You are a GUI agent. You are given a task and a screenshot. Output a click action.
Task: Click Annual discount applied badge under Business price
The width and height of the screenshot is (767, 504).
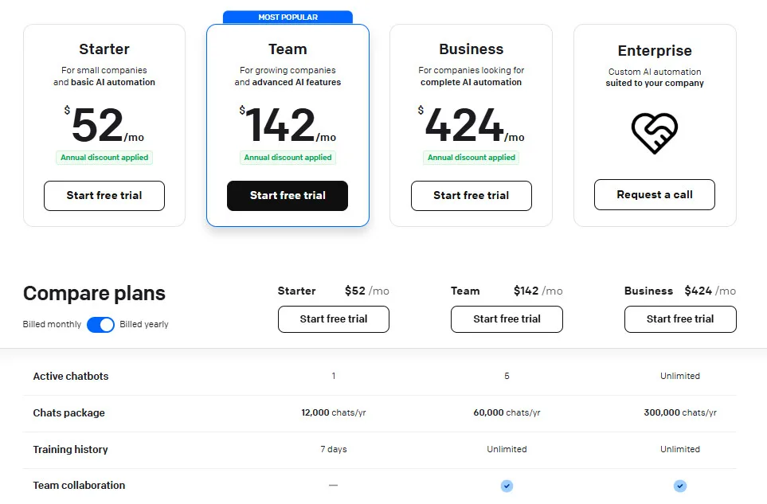[x=471, y=157]
